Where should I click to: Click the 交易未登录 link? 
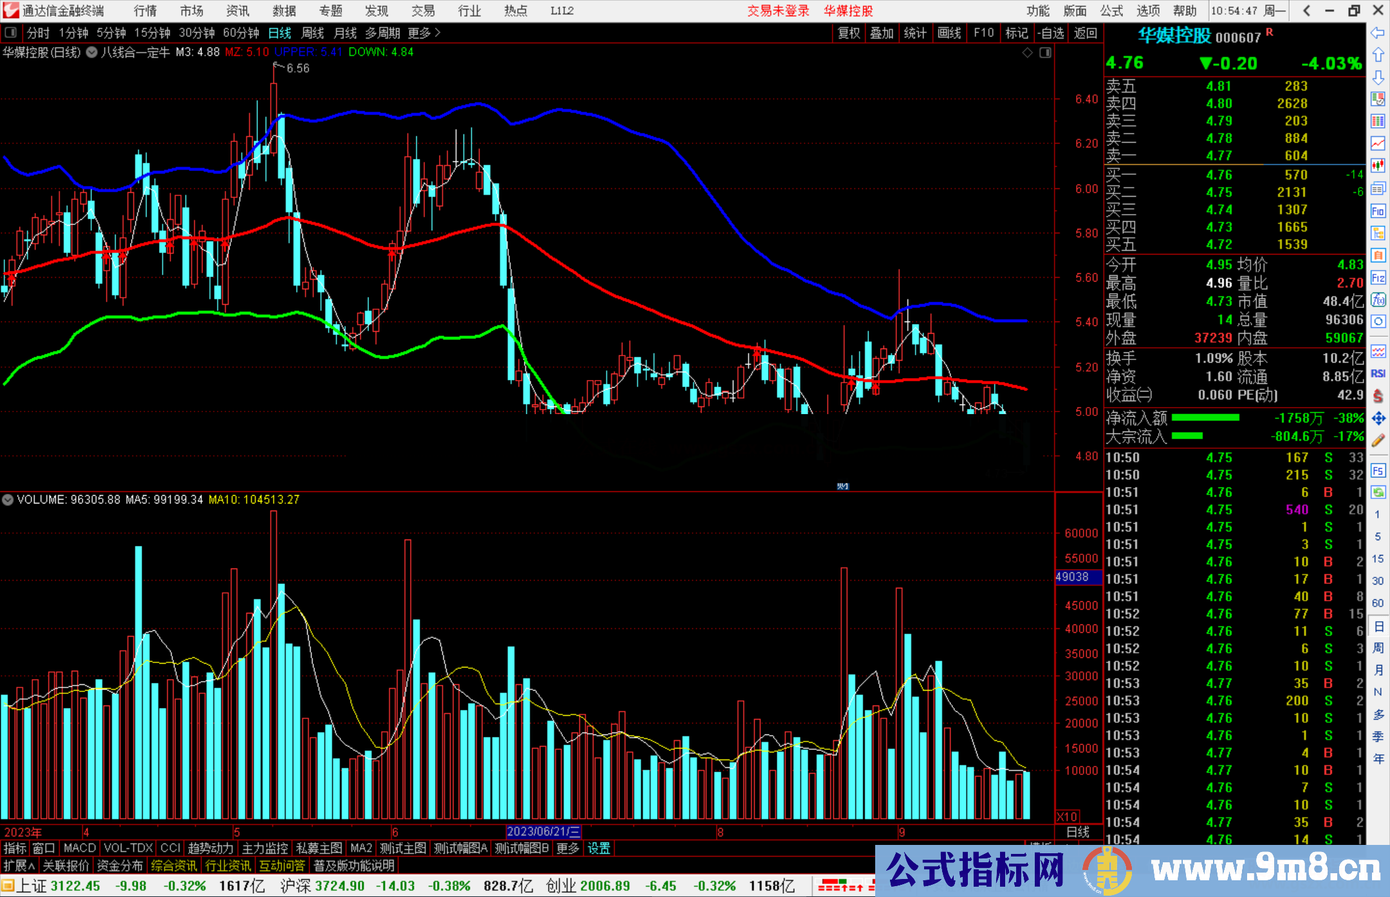(x=777, y=11)
